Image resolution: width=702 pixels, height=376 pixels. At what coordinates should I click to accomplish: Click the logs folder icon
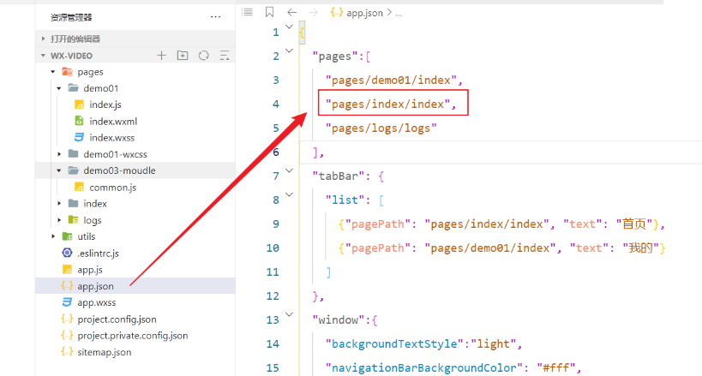click(x=74, y=220)
